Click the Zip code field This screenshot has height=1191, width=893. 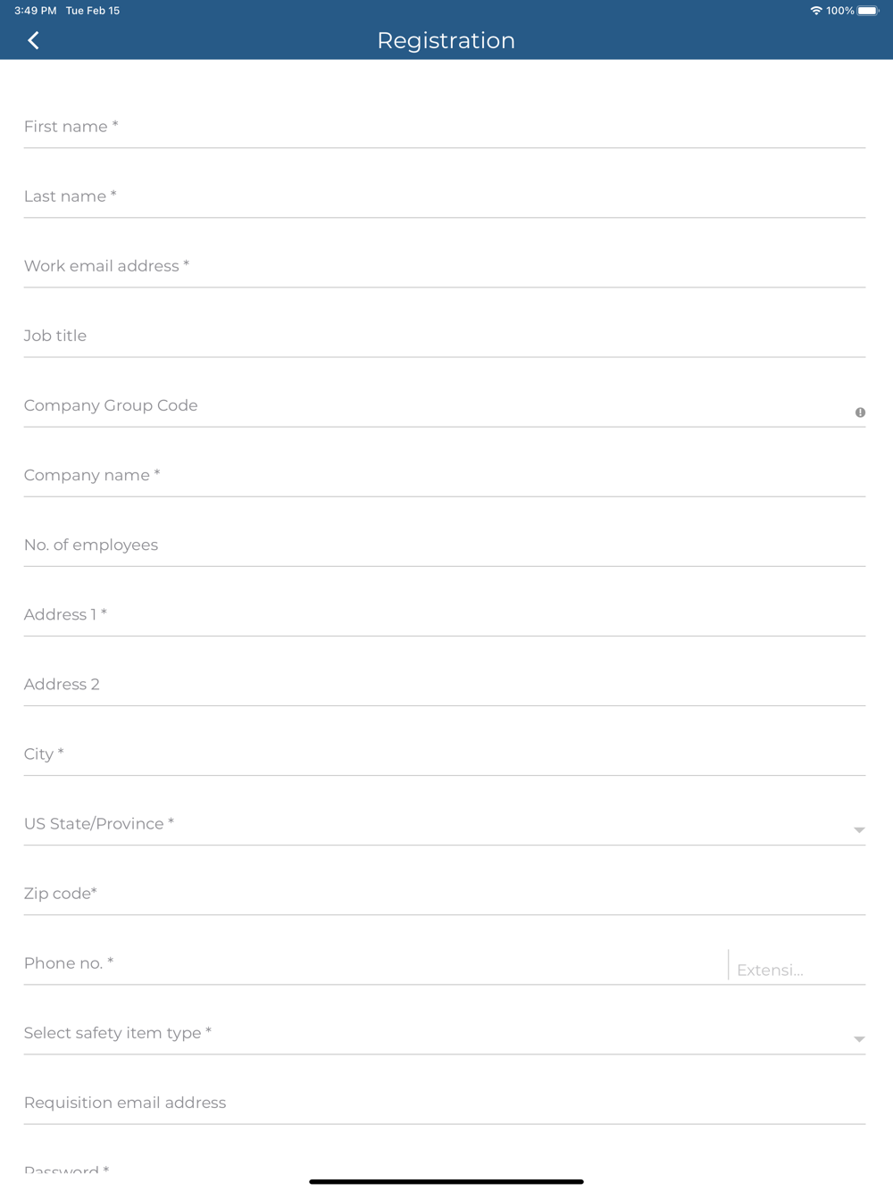click(x=444, y=894)
